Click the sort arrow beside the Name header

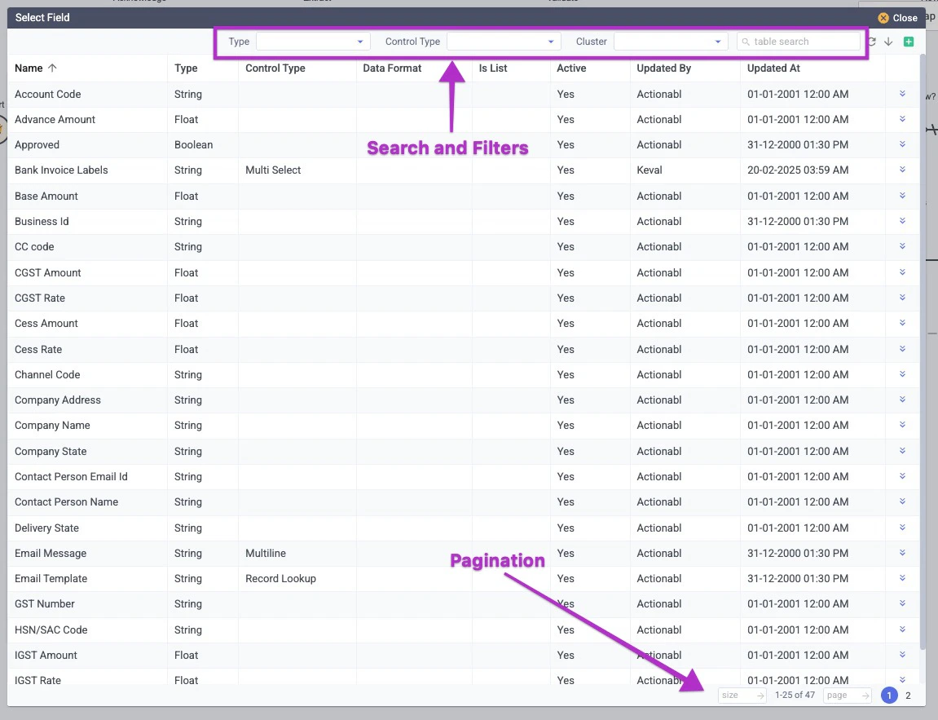click(52, 68)
